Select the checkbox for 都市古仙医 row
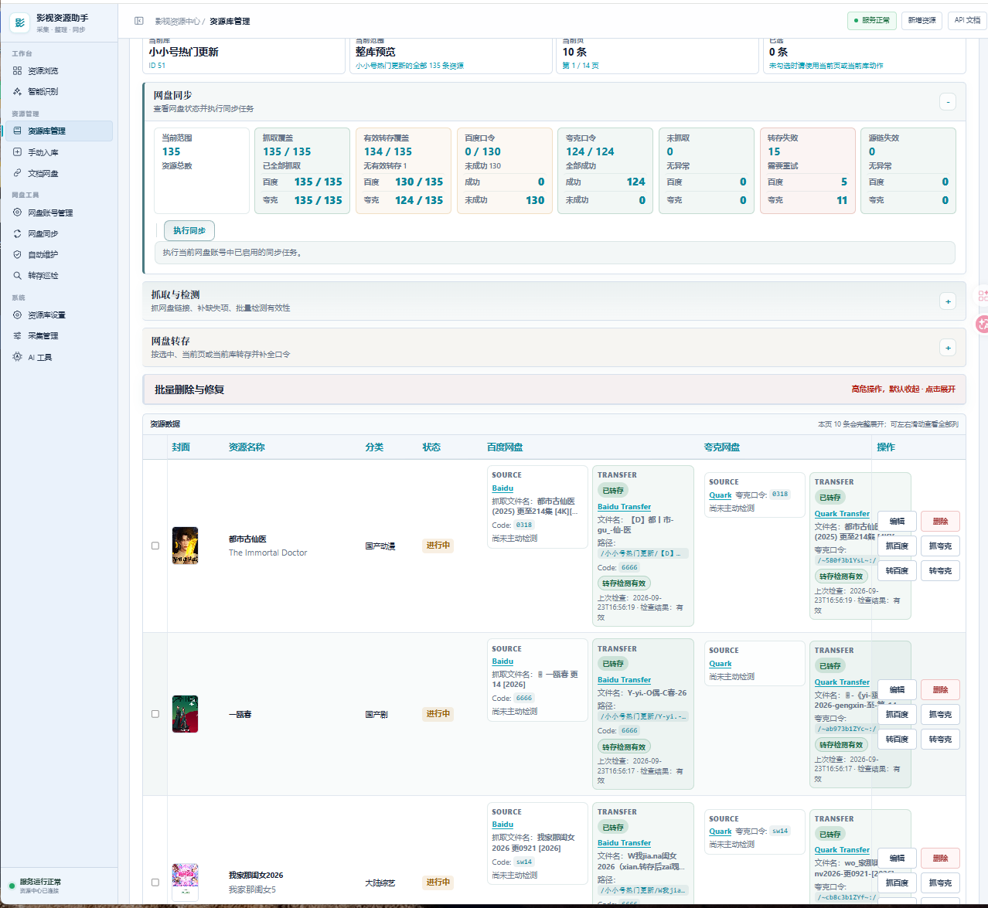The image size is (988, 908). click(155, 546)
